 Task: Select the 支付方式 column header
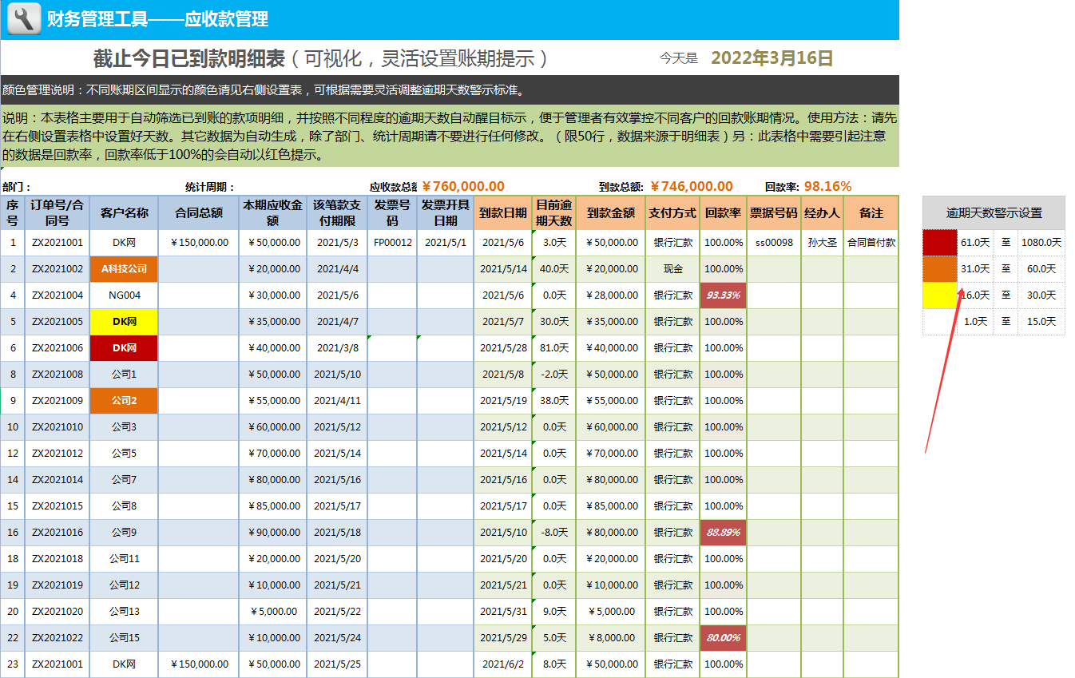(672, 213)
